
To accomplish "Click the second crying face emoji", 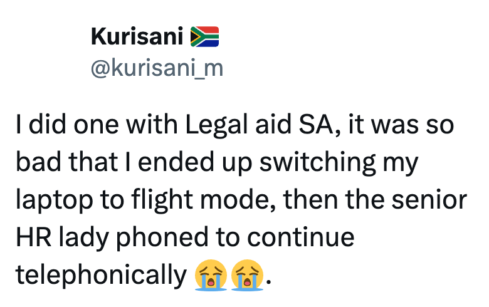I will 246,275.
